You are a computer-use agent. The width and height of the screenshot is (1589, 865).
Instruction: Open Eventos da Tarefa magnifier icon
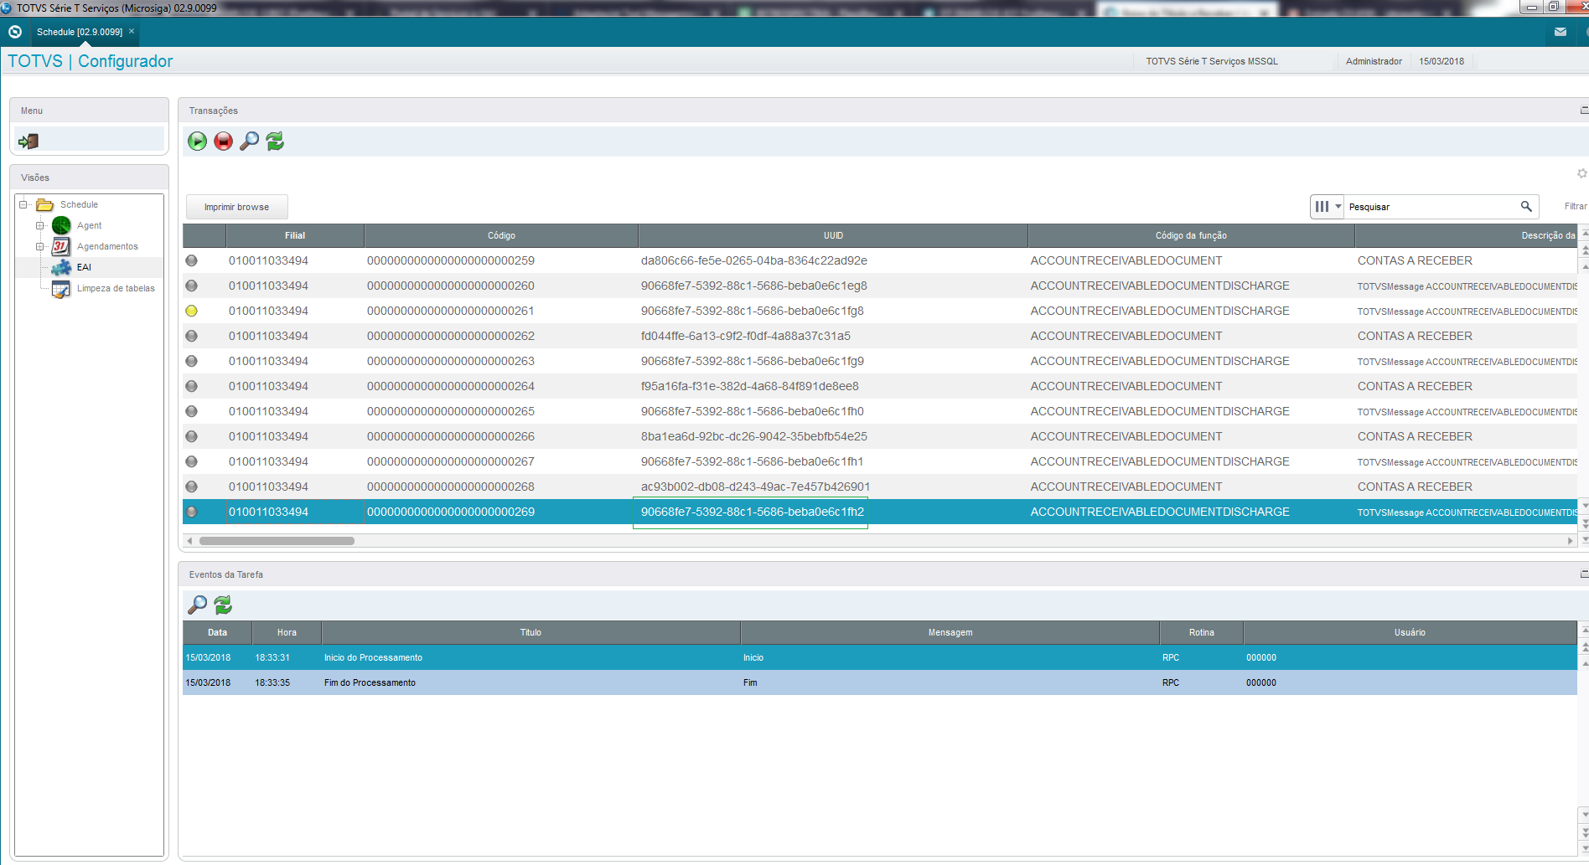pyautogui.click(x=197, y=605)
